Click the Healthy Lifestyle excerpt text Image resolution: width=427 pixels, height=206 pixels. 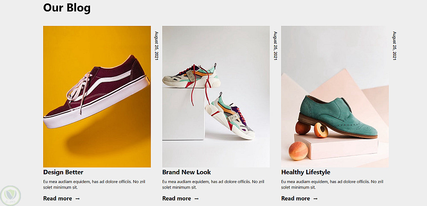(x=332, y=184)
